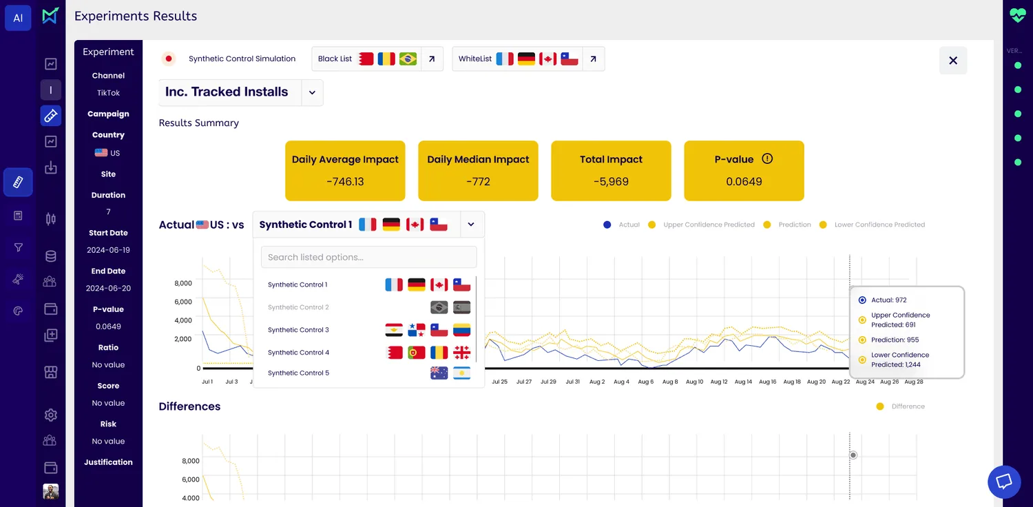This screenshot has height=507, width=1033.
Task: Click the Daily Average Impact card
Action: click(345, 171)
